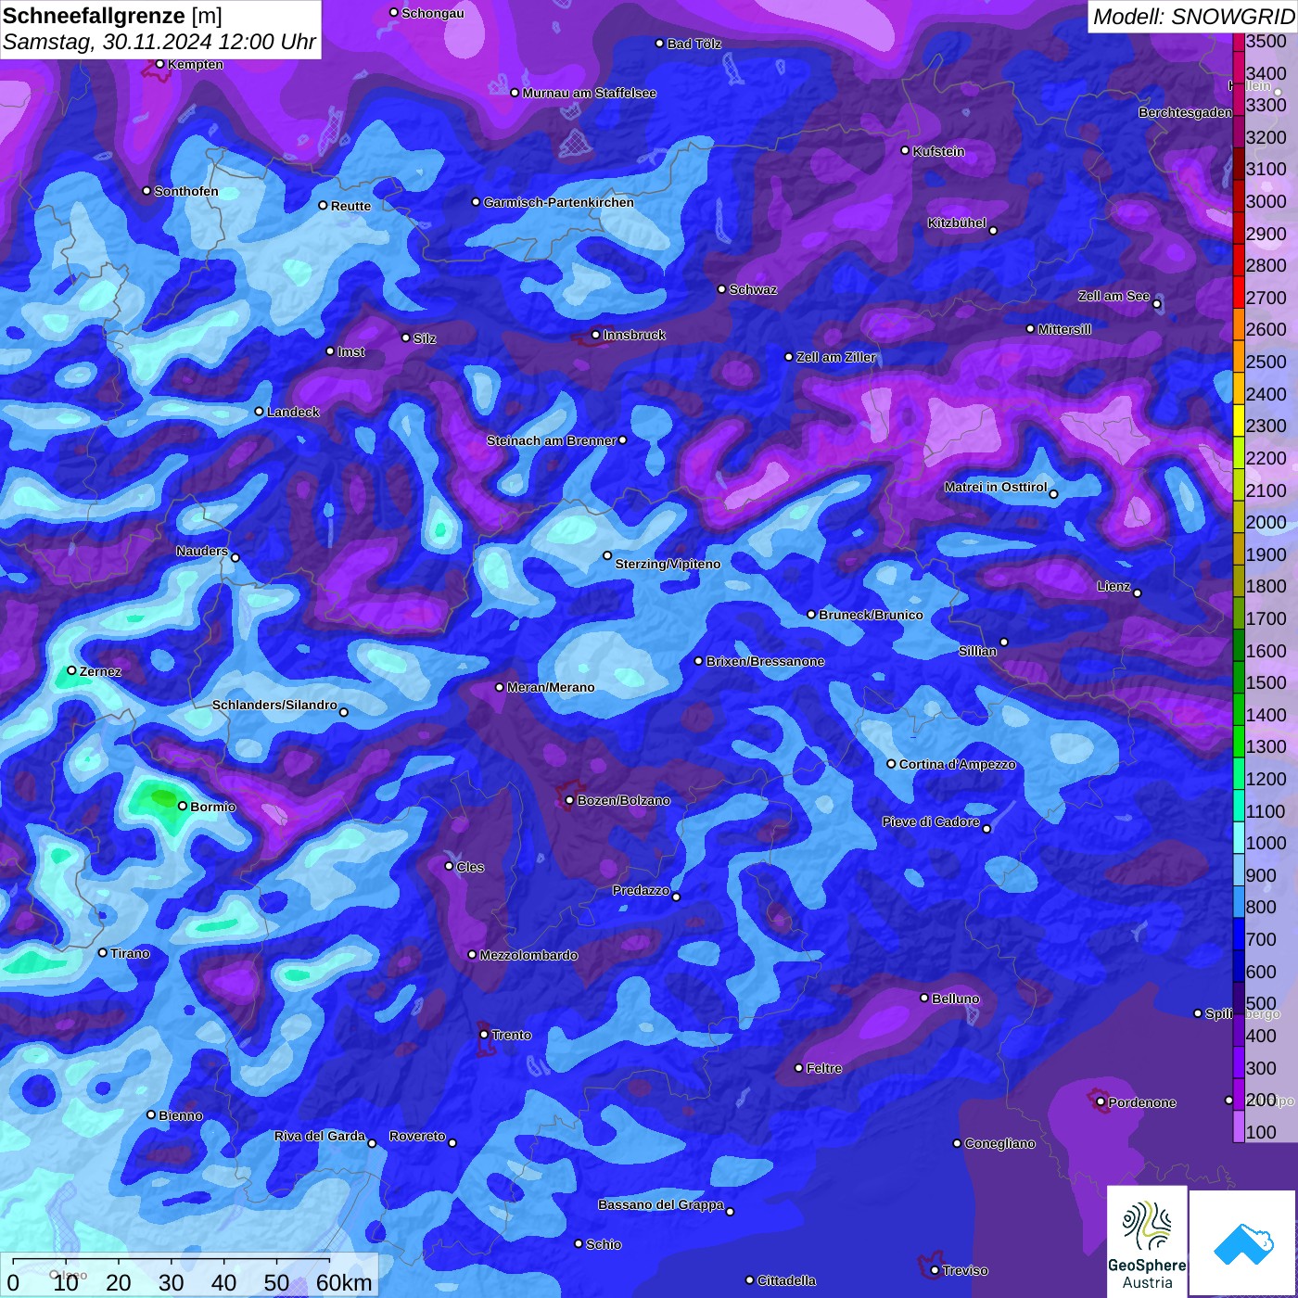
Task: Click the Innsbruck city marker label
Action: point(634,335)
